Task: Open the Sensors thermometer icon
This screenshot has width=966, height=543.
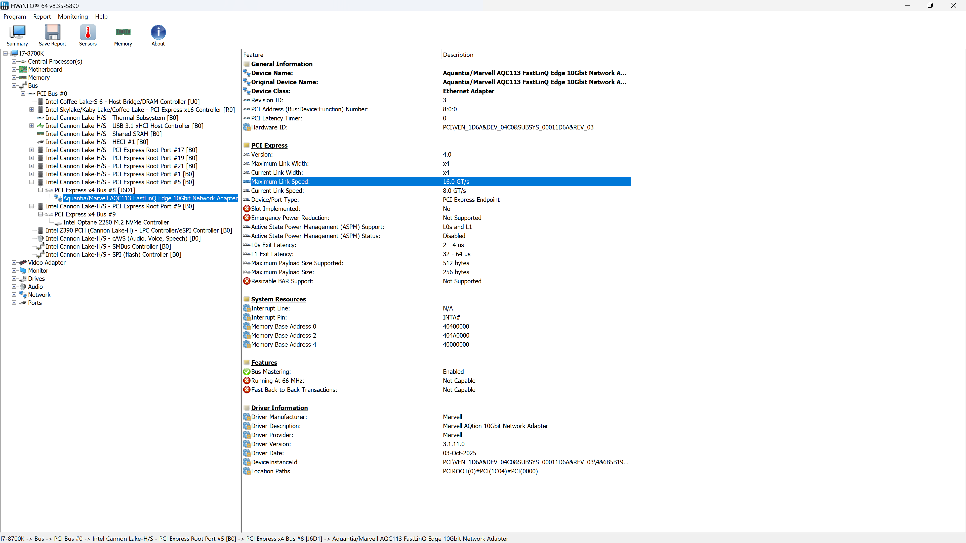Action: pos(87,35)
